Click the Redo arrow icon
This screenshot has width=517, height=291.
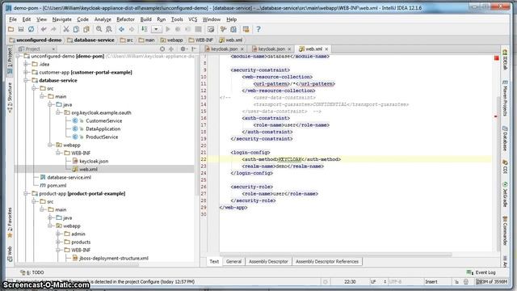pos(53,29)
